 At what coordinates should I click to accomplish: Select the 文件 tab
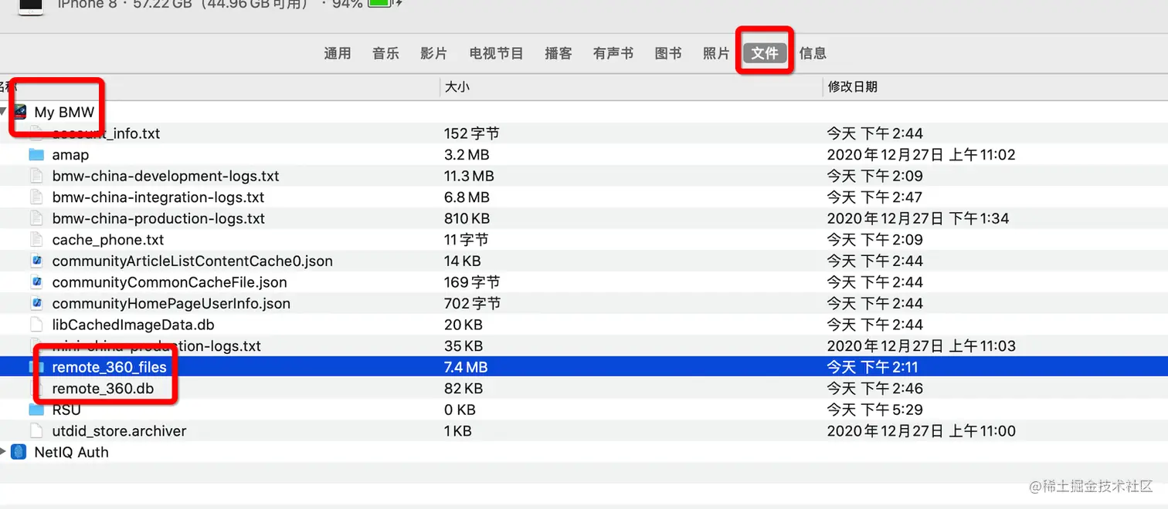[x=765, y=53]
